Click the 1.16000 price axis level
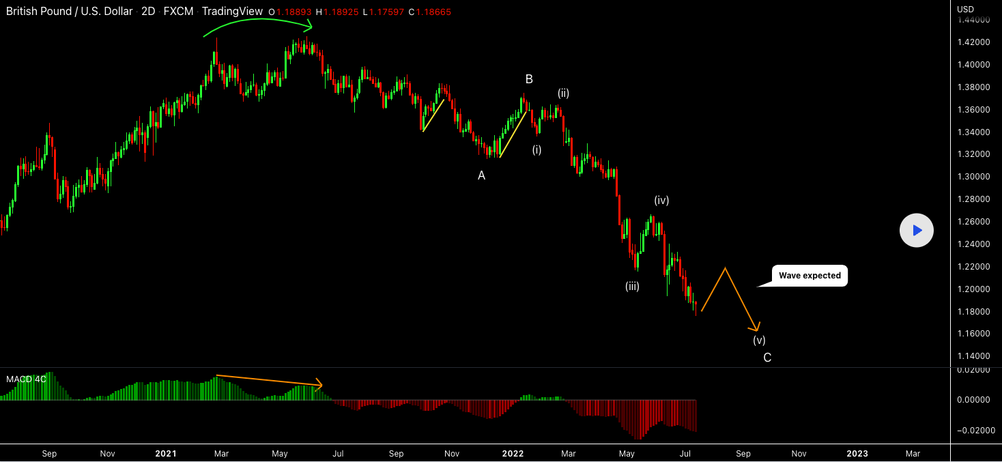 (973, 334)
